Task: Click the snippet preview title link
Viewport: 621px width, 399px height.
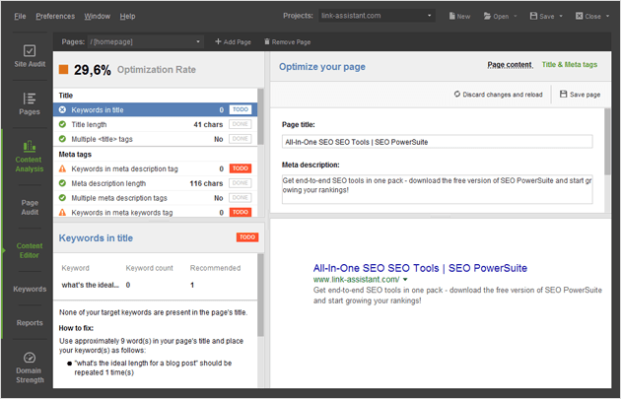Action: [420, 268]
